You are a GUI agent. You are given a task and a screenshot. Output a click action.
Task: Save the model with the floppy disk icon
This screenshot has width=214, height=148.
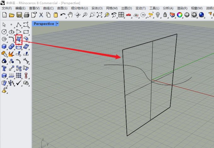click(19, 15)
